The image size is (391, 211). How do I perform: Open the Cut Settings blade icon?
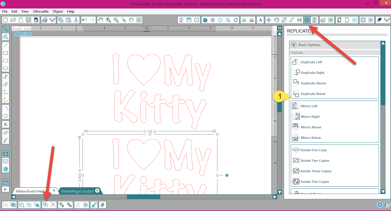[379, 20]
